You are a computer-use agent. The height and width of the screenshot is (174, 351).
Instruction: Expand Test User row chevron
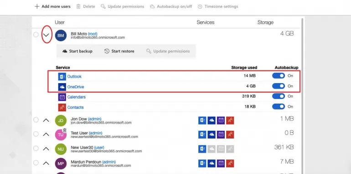click(46, 134)
